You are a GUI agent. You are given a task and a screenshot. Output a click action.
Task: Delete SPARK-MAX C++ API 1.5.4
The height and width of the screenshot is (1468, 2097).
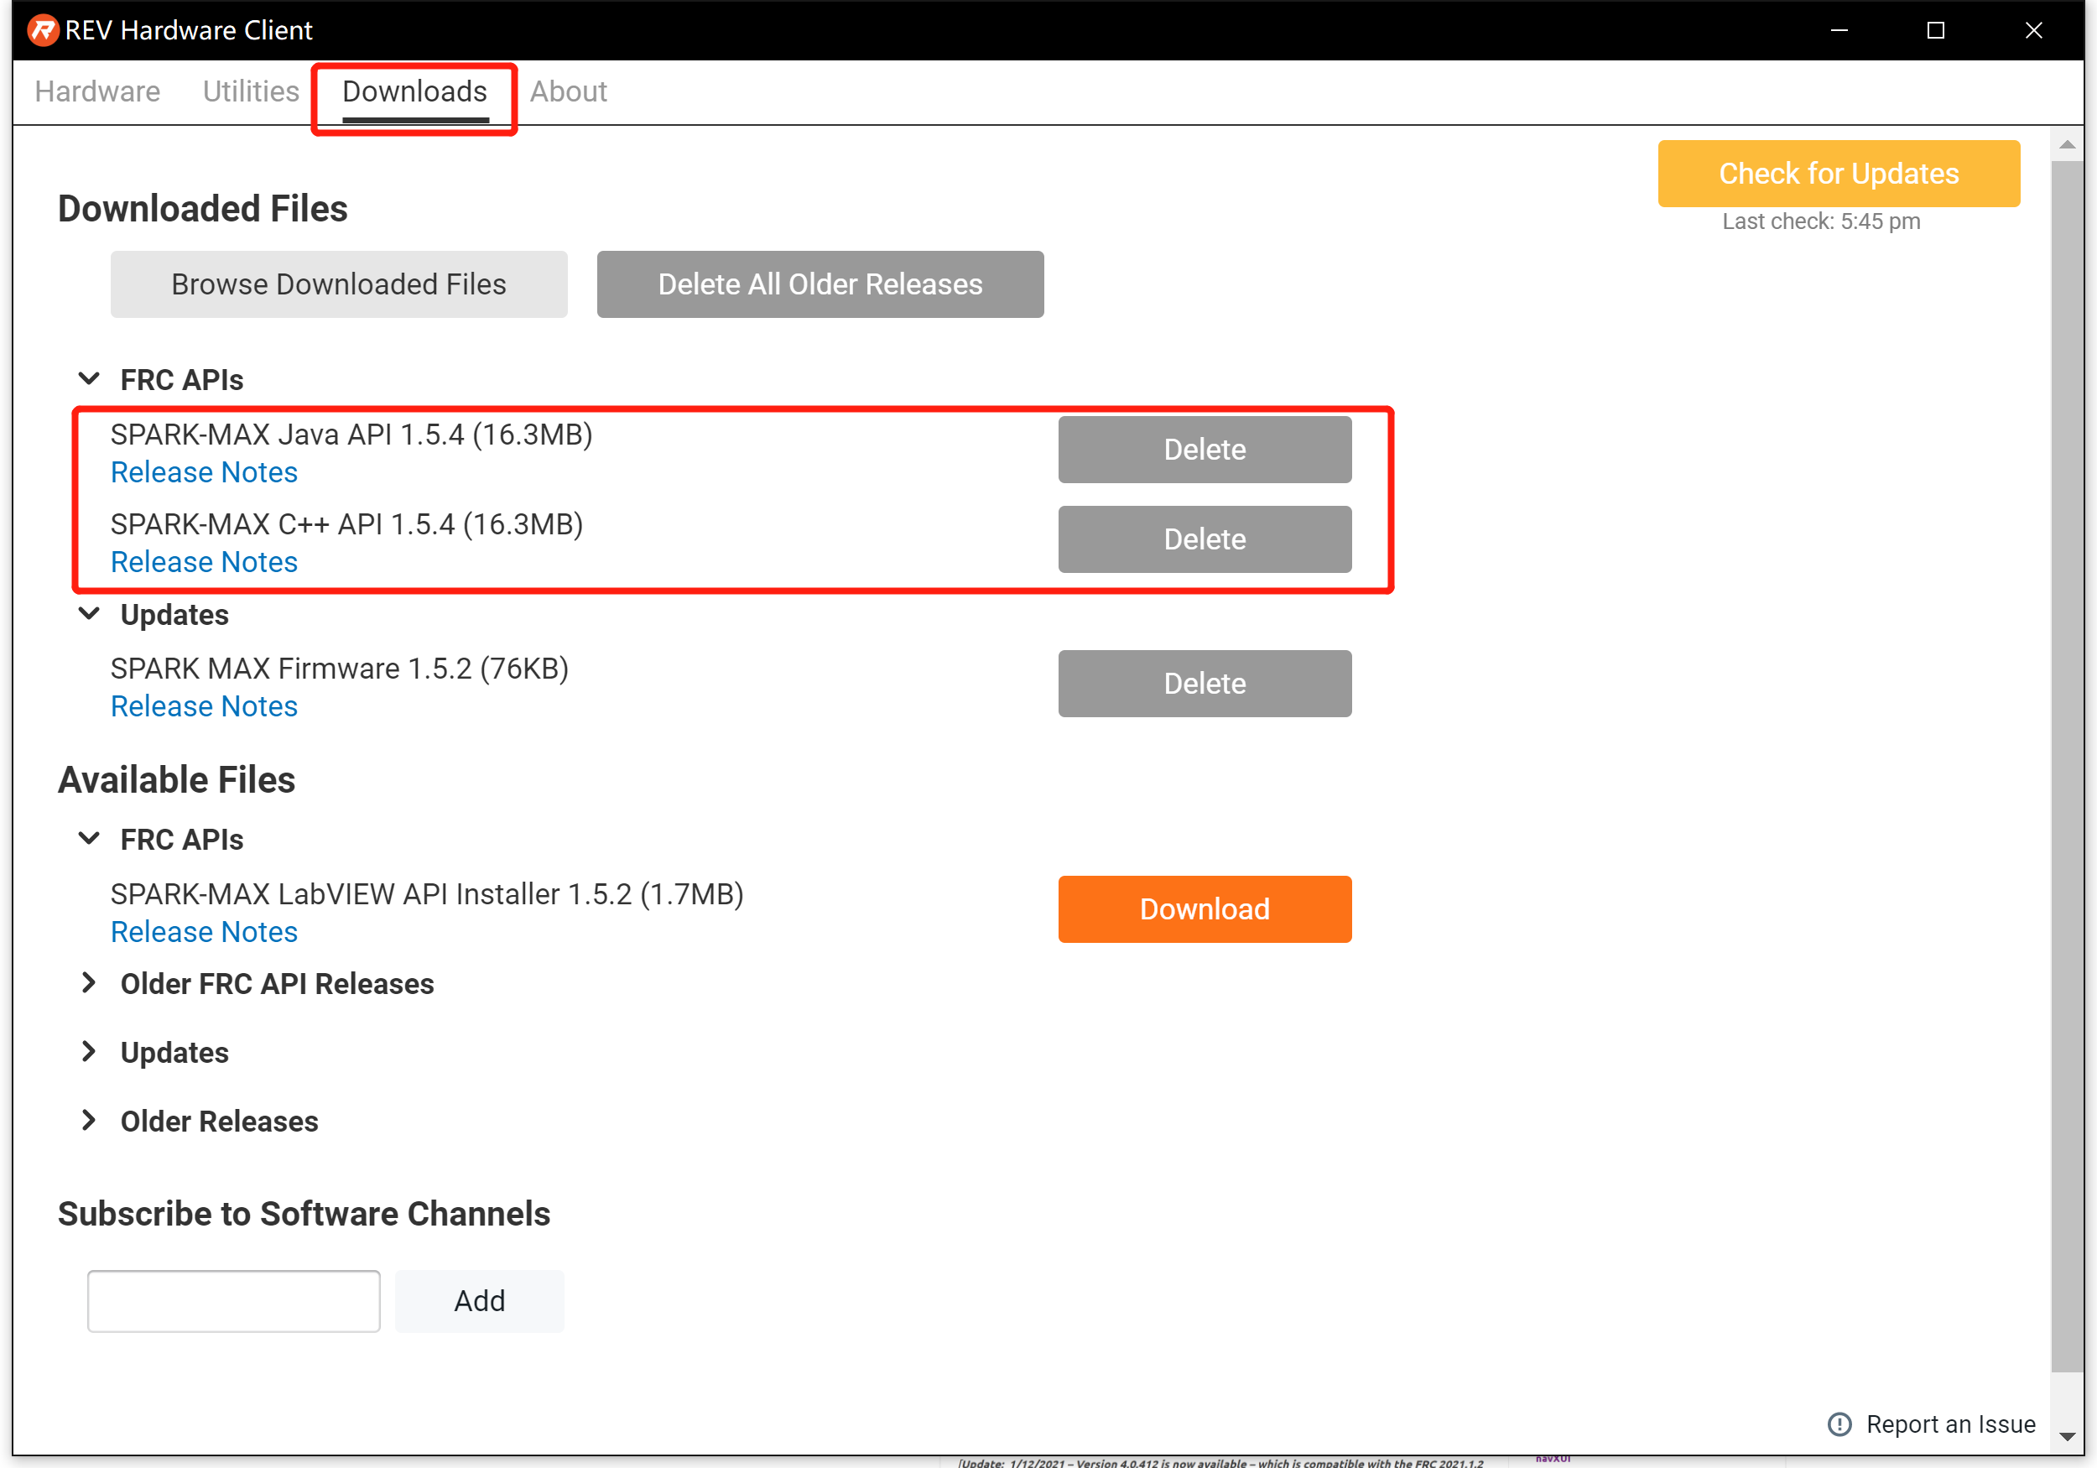[1205, 539]
